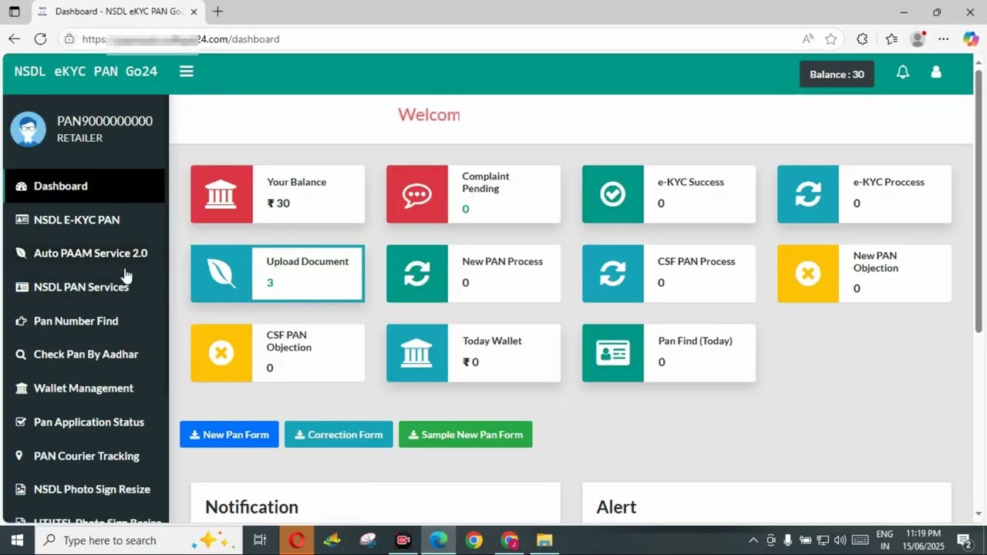Open the Edge taskbar icon

click(438, 540)
